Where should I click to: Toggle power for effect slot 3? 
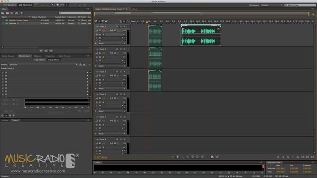6,79
